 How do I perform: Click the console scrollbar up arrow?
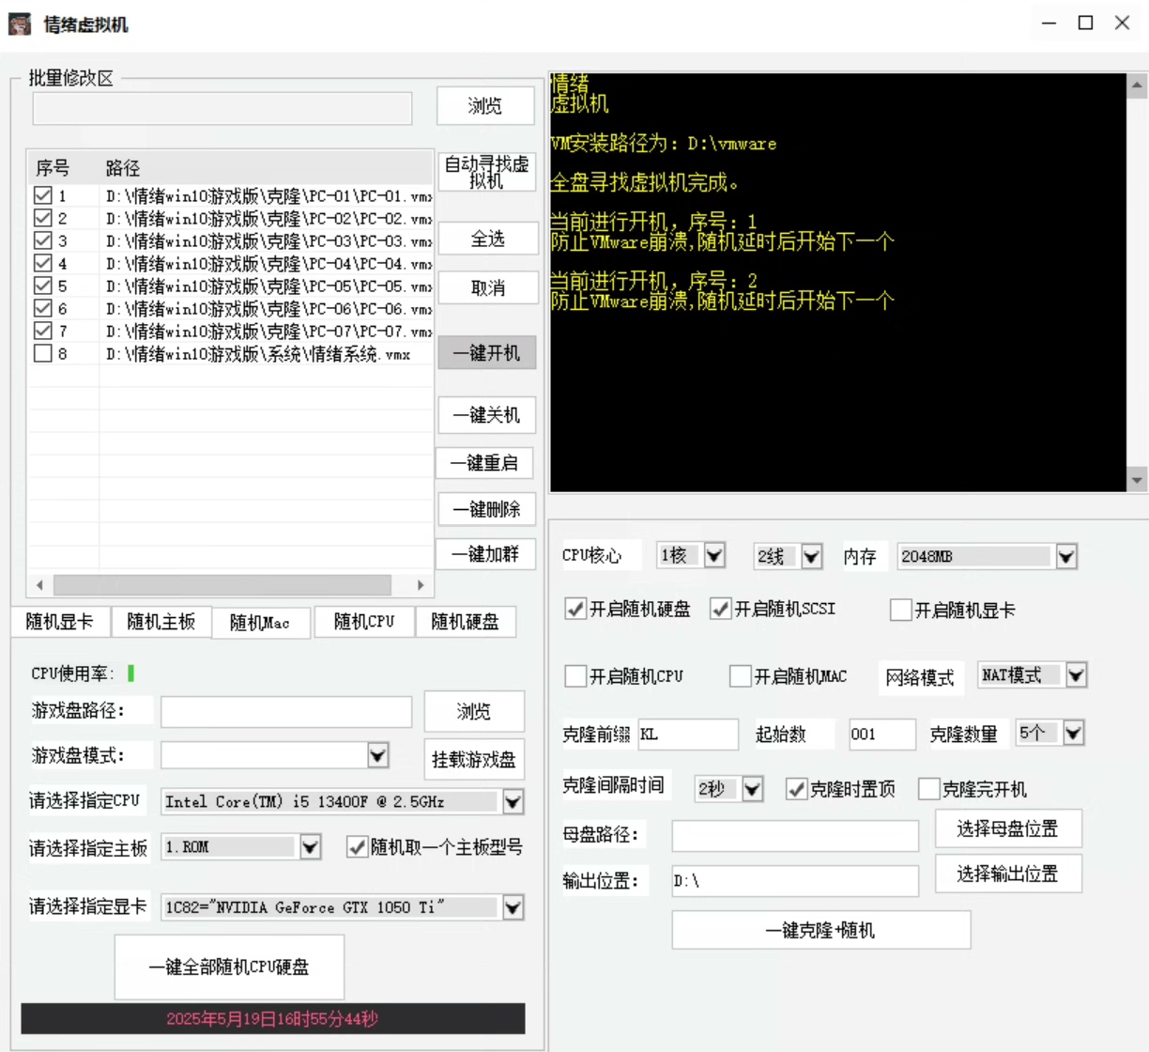(x=1137, y=85)
